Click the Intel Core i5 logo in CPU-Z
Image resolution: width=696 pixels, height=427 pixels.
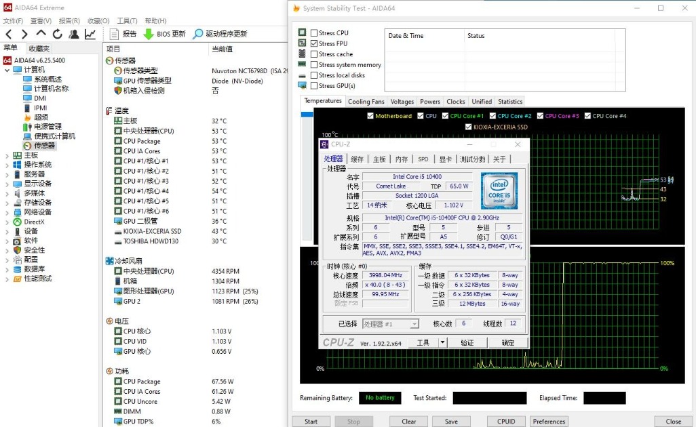coord(499,190)
